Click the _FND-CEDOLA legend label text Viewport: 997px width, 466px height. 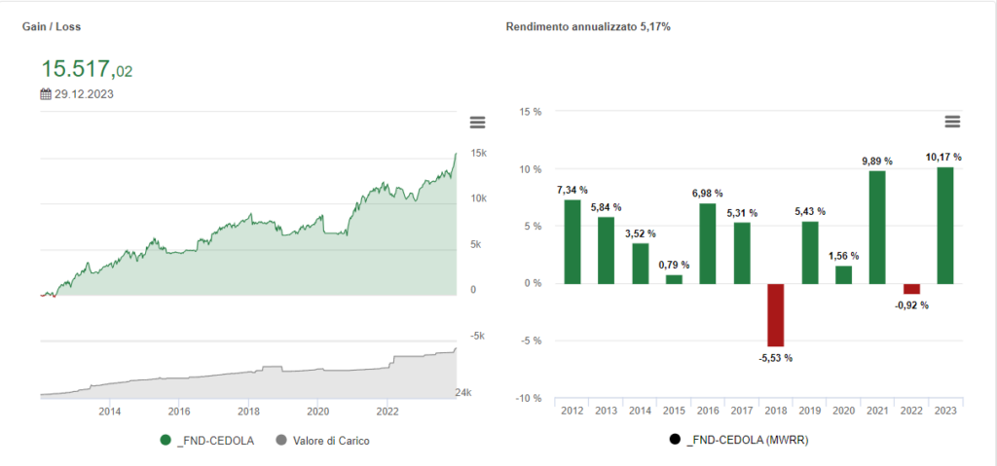(210, 441)
